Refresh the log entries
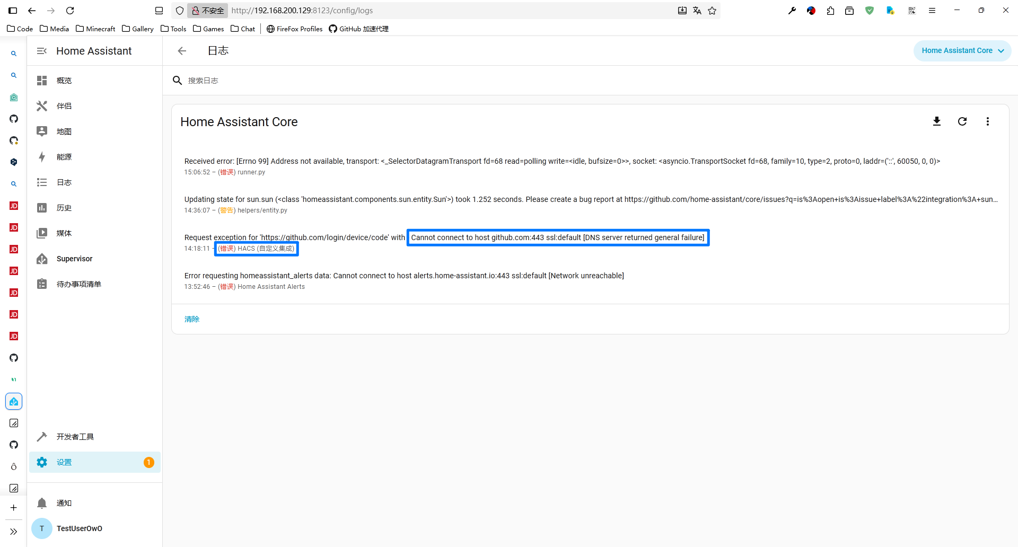This screenshot has height=547, width=1018. coord(962,121)
